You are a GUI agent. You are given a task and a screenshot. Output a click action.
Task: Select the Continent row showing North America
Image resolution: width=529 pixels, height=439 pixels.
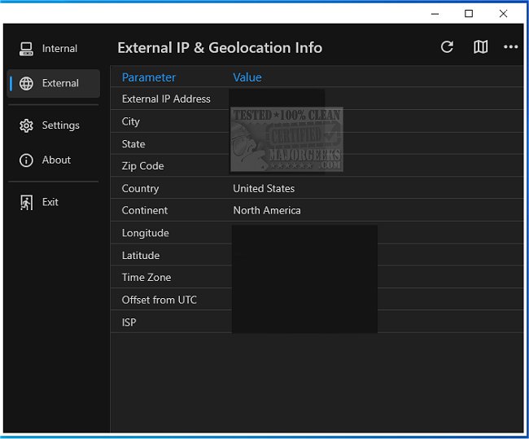pyautogui.click(x=267, y=210)
